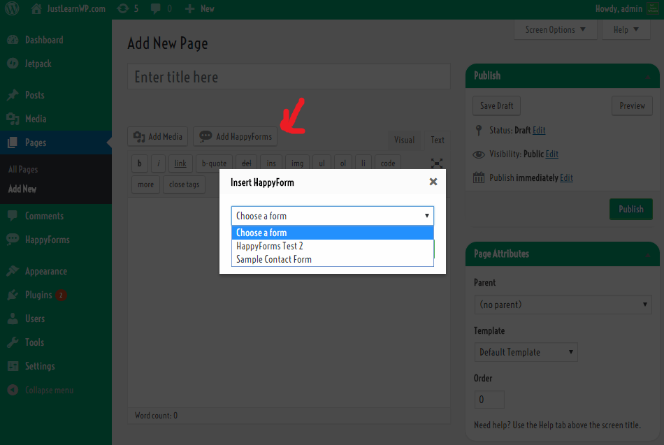The image size is (664, 445).
Task: Open the comments bubble in admin bar
Action: click(161, 8)
